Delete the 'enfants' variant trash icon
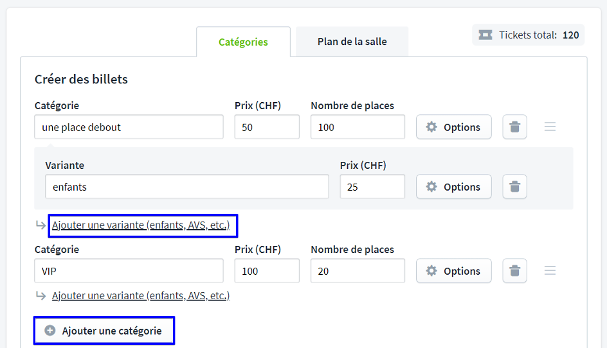The width and height of the screenshot is (607, 348). pos(514,187)
